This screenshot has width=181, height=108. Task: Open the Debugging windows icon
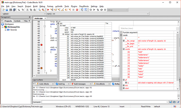click(x=82, y=10)
